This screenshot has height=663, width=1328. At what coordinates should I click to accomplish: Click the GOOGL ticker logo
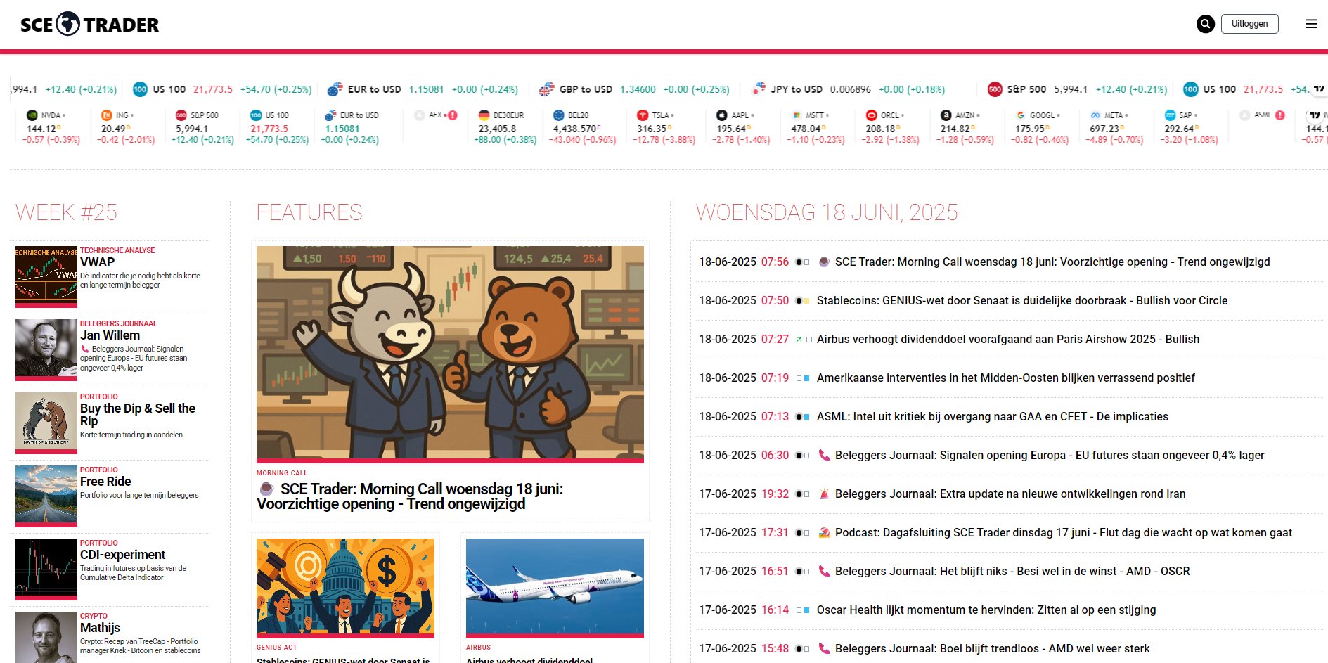pos(1021,115)
